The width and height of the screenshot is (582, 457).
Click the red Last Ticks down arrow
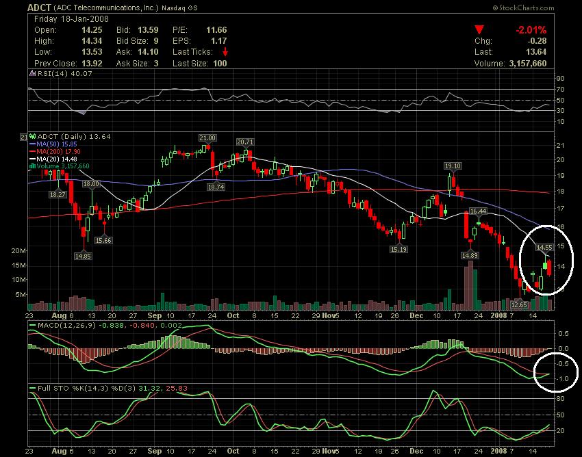(225, 52)
